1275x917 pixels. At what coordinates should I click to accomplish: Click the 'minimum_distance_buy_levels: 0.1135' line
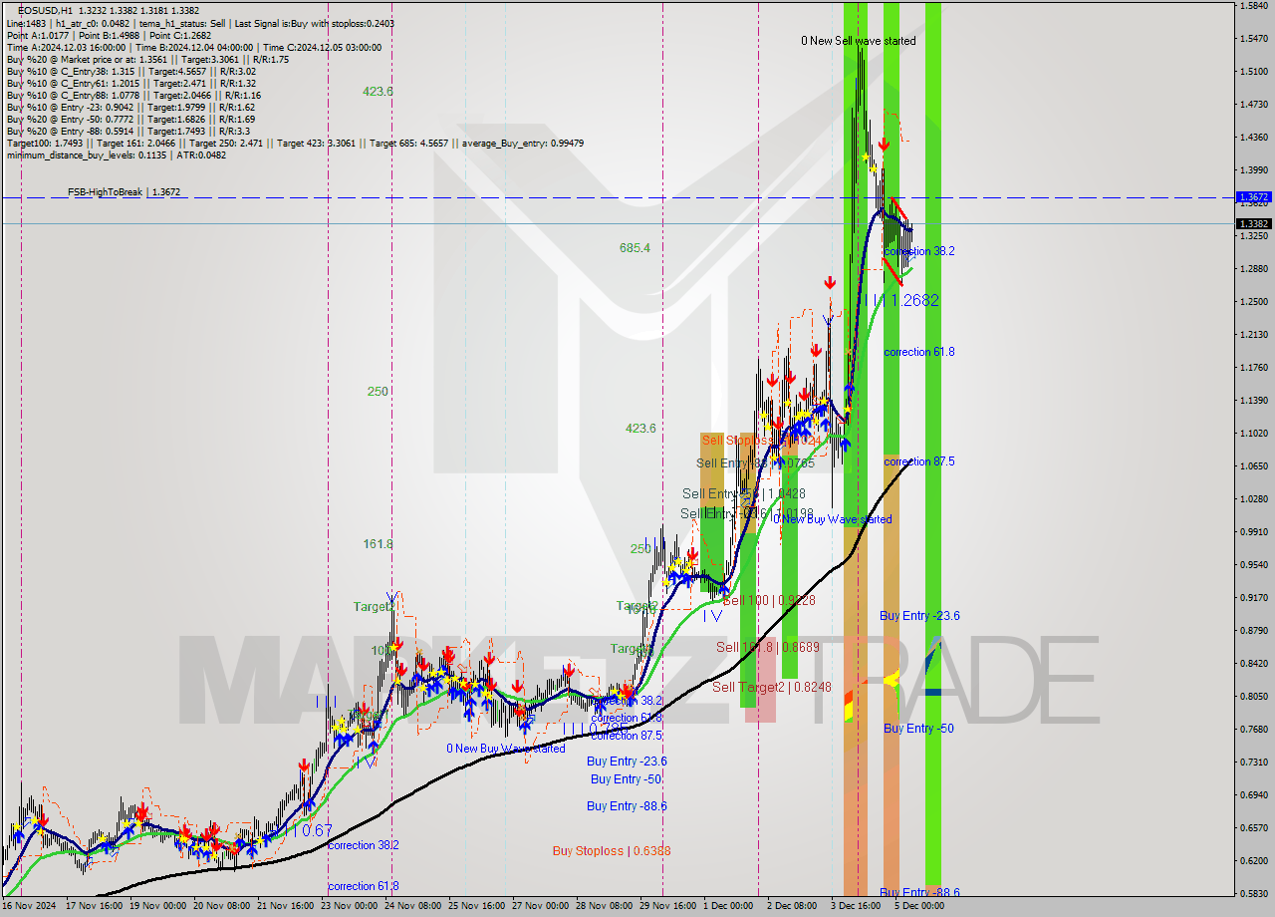pos(117,154)
